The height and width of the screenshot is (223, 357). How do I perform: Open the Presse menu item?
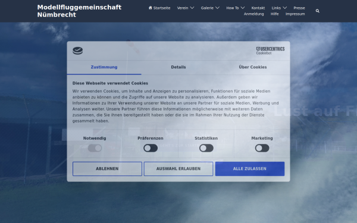pyautogui.click(x=299, y=8)
